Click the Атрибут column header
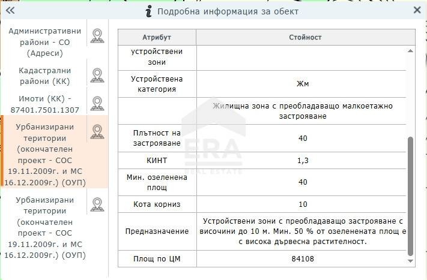 coord(157,37)
